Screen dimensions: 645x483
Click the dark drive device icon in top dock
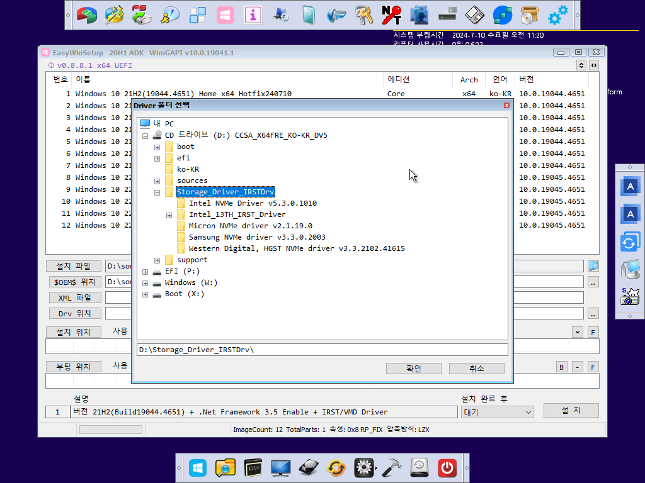(x=447, y=16)
